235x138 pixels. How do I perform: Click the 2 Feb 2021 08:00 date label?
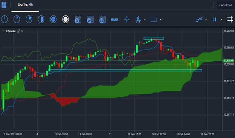pyautogui.click(x=13, y=134)
